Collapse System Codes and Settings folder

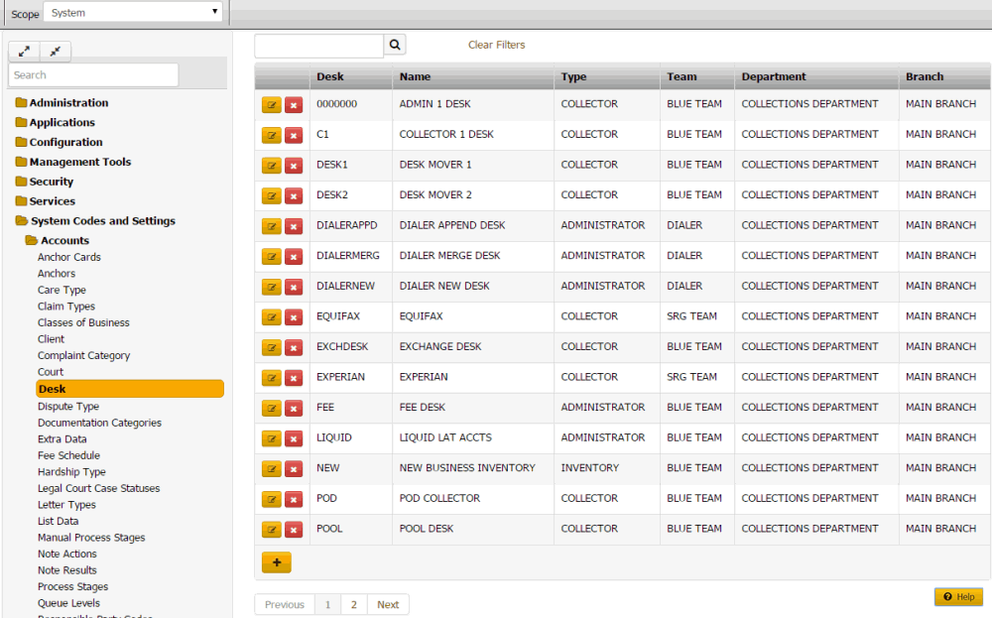click(x=102, y=221)
